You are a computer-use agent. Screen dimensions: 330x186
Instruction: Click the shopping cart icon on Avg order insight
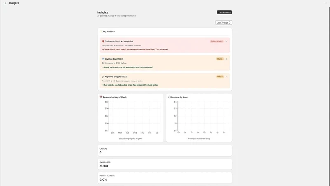[x=103, y=76]
